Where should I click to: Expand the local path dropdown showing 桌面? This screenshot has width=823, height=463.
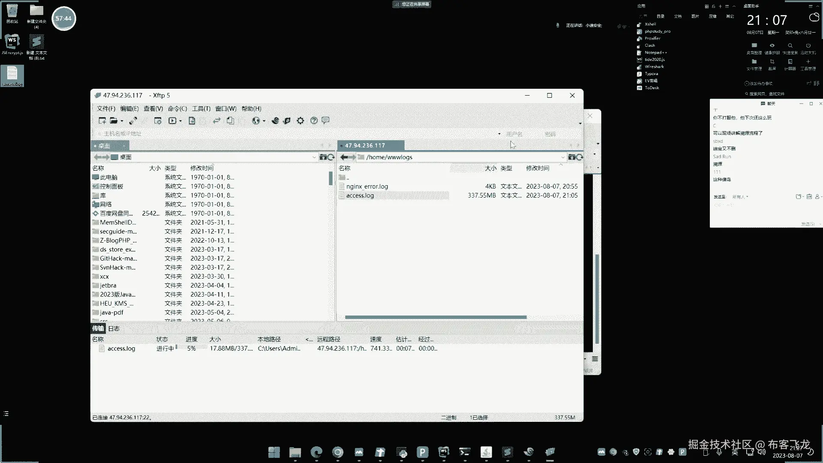(x=314, y=157)
